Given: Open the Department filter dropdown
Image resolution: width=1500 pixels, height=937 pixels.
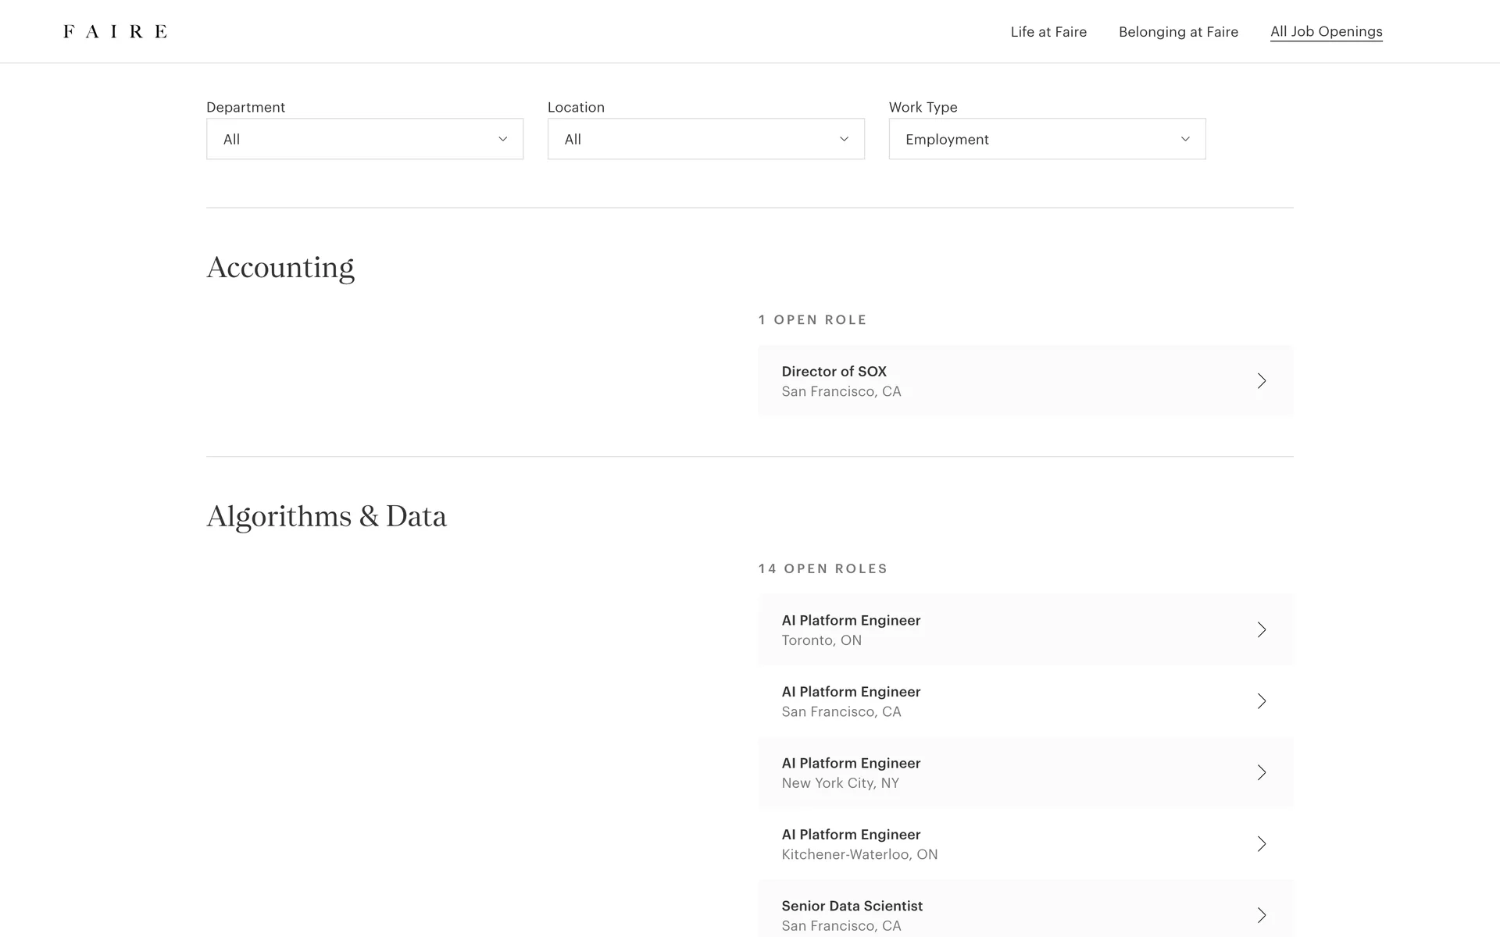Looking at the screenshot, I should (364, 139).
